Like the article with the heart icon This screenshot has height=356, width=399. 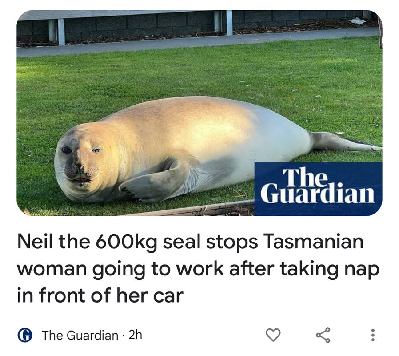273,335
